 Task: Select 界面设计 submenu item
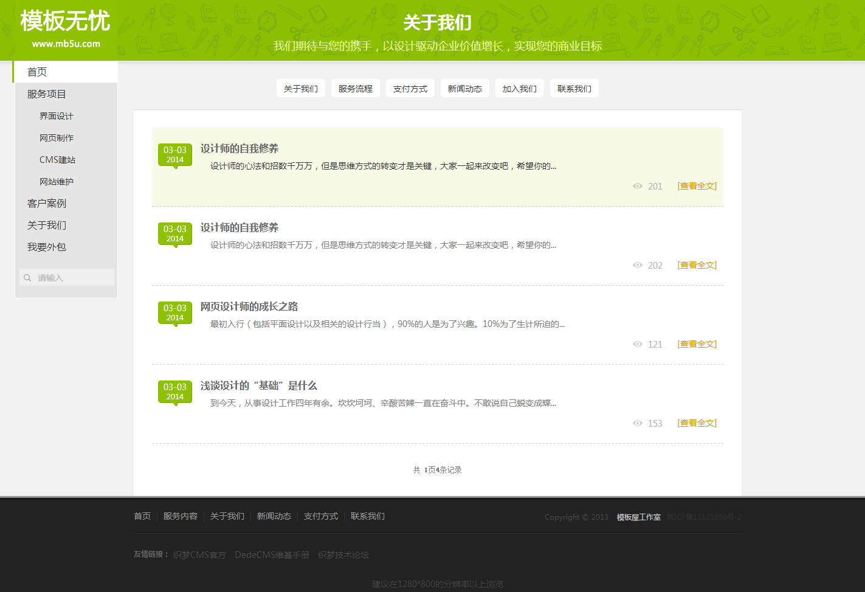click(x=57, y=116)
